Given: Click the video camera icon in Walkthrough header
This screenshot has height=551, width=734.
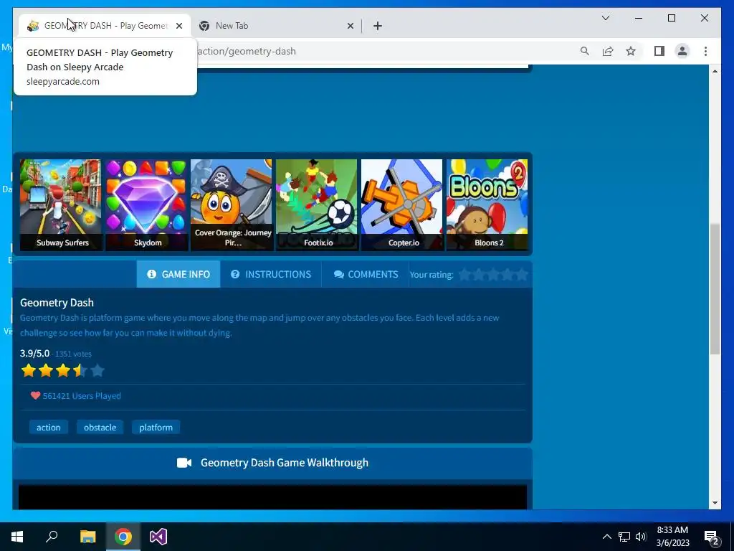Looking at the screenshot, I should tap(184, 463).
